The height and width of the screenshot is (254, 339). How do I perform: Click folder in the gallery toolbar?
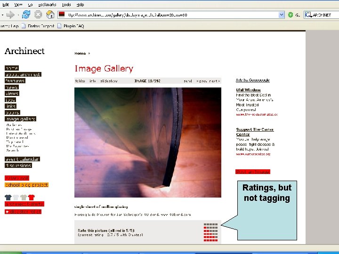pyautogui.click(x=80, y=81)
